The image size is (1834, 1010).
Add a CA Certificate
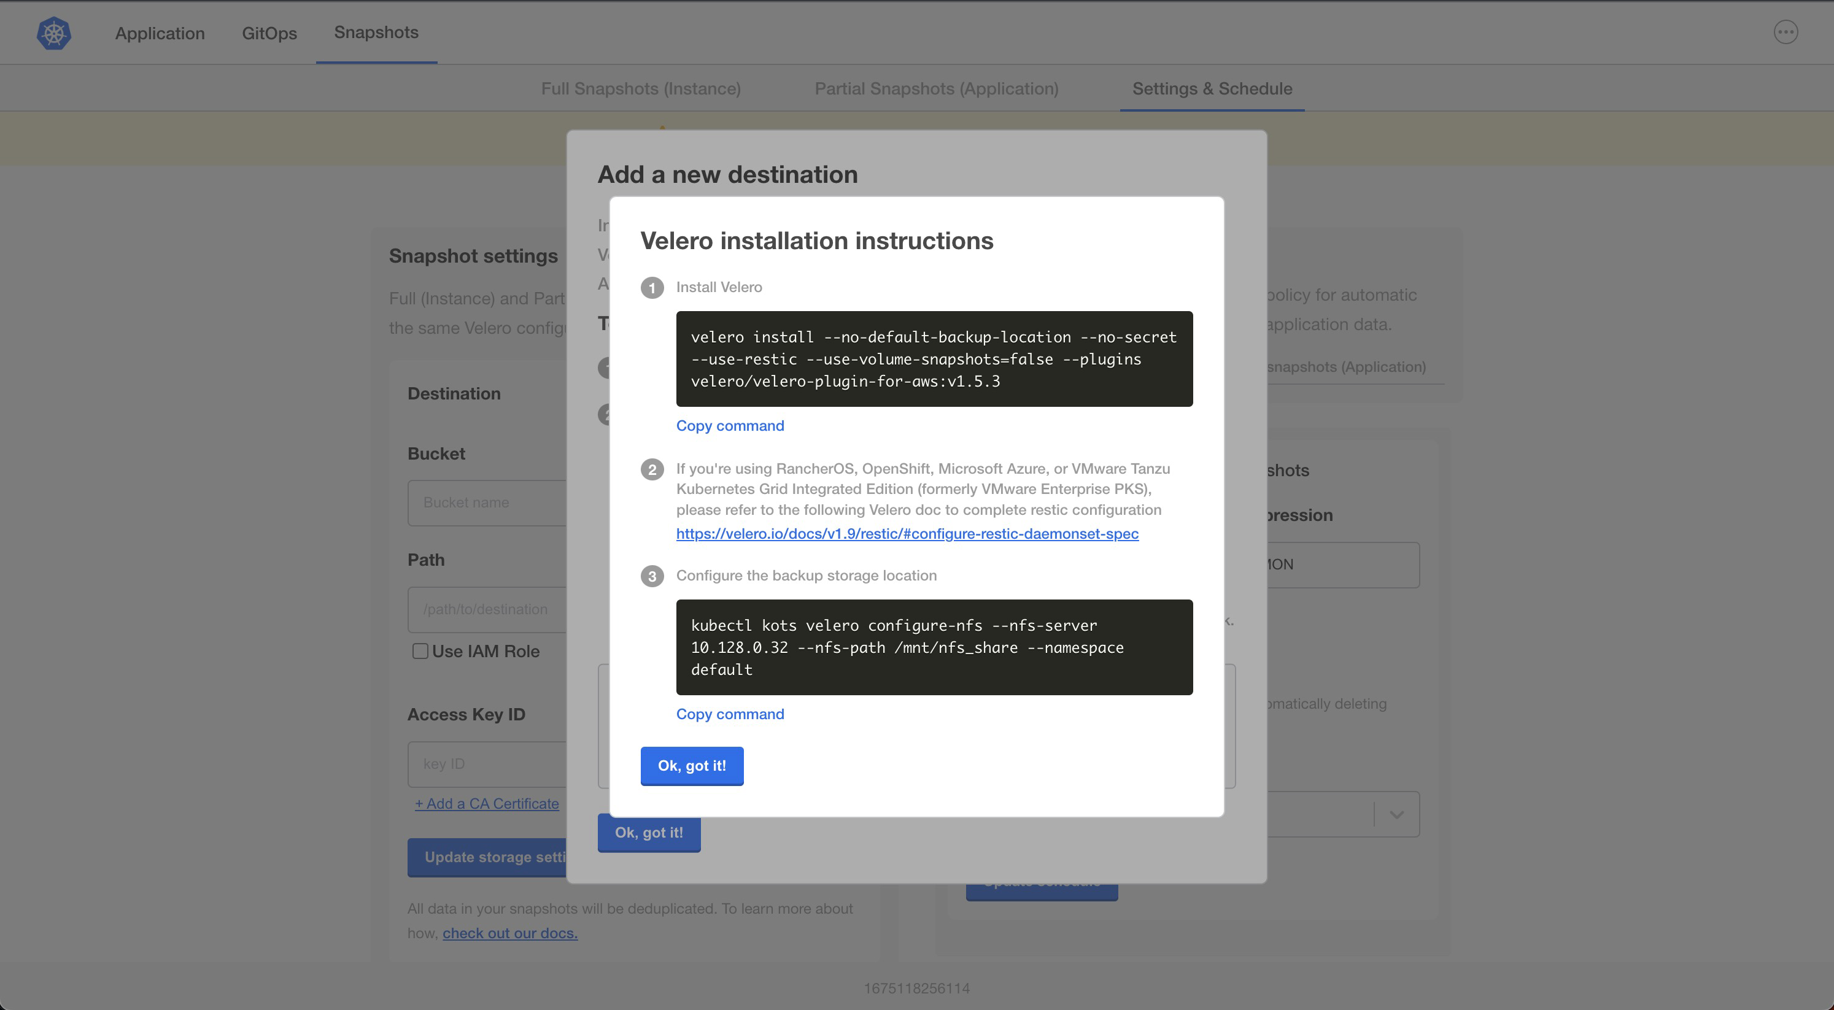[487, 804]
